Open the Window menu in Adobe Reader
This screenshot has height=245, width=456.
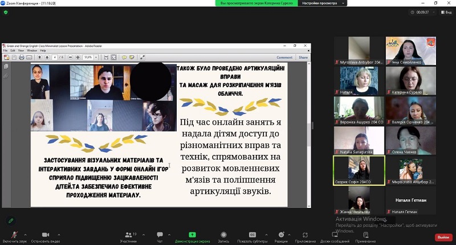coord(31,51)
